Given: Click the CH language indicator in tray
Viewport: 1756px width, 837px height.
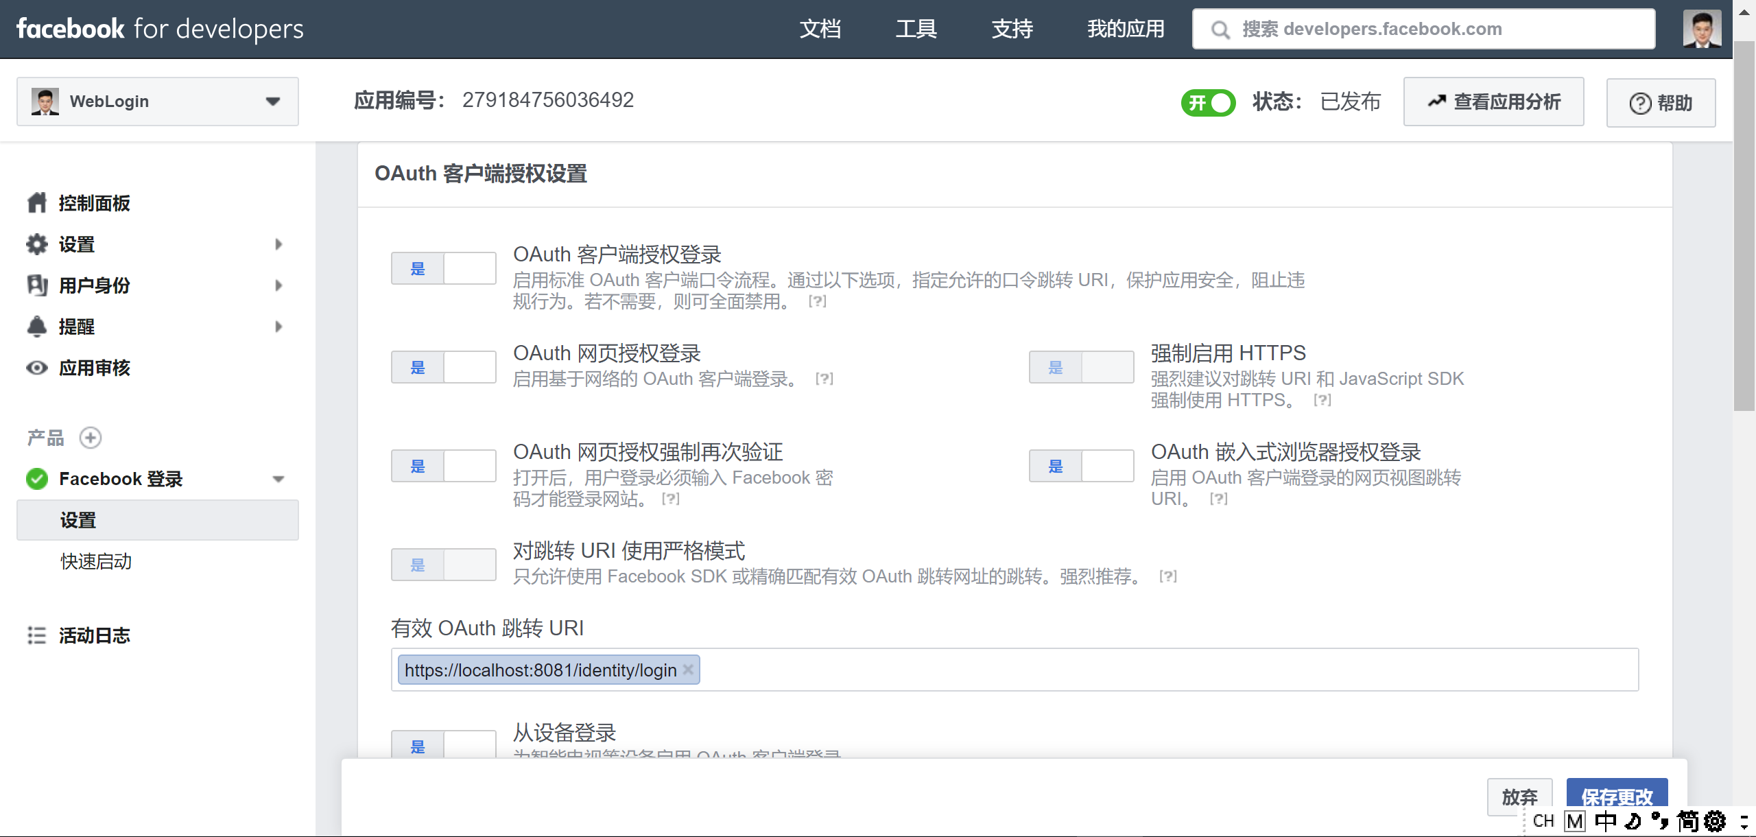Looking at the screenshot, I should [1543, 821].
